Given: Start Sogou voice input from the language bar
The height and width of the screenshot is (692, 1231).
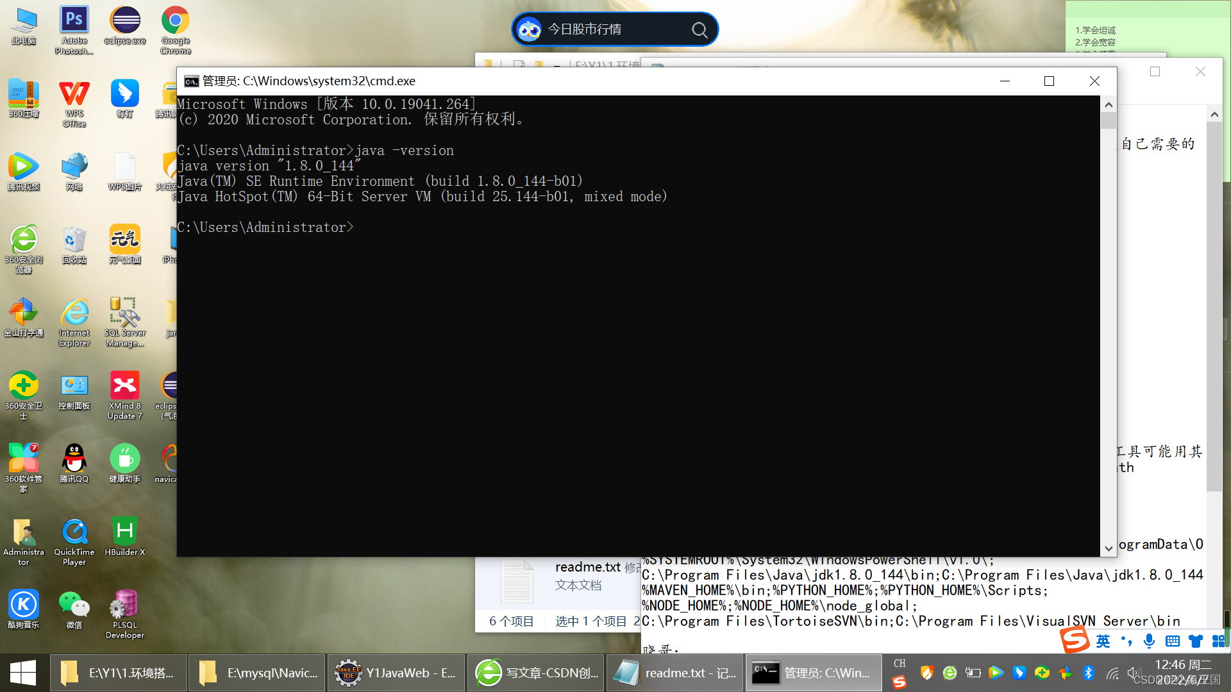Looking at the screenshot, I should [x=1149, y=641].
